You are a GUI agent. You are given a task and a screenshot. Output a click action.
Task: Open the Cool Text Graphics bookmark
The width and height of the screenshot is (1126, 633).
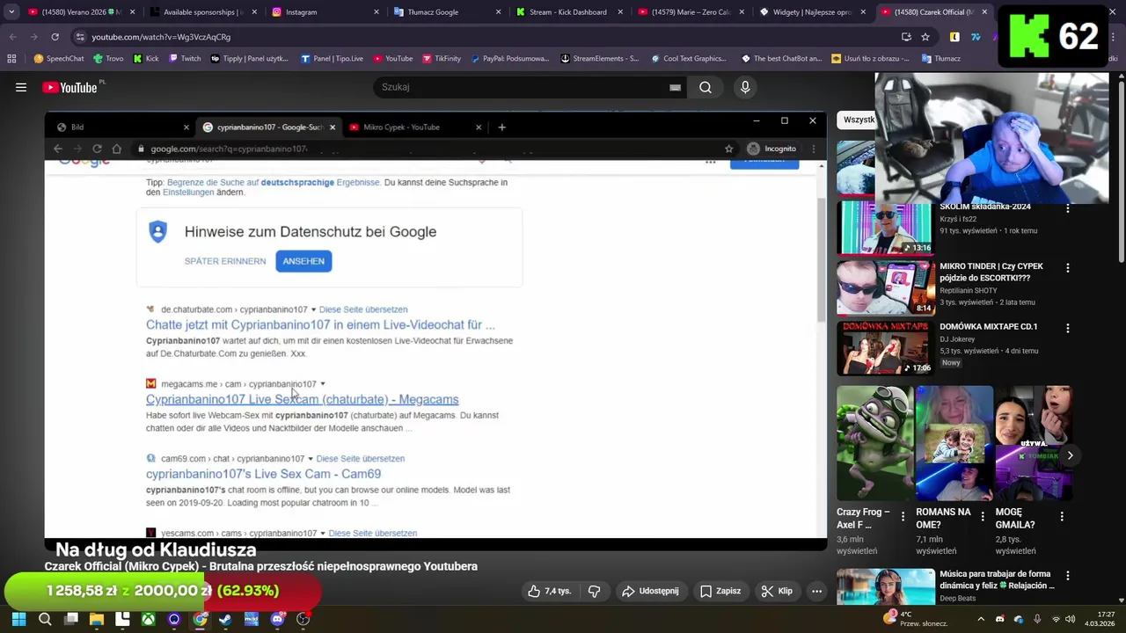point(689,59)
